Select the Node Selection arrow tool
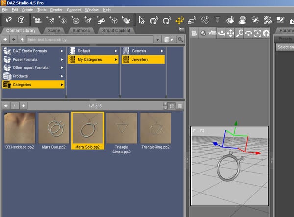The image size is (294, 217). [142, 20]
